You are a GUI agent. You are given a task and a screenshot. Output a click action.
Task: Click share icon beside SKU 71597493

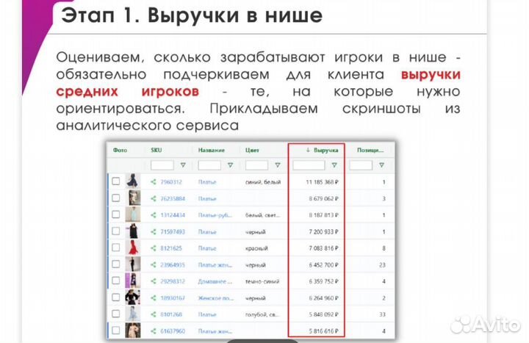153,231
